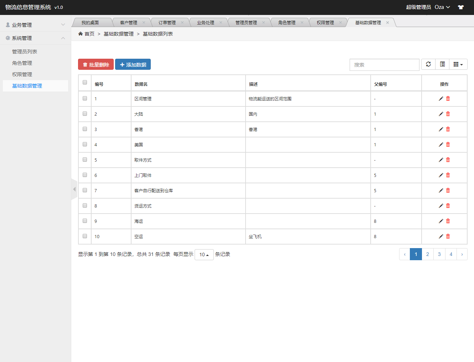Open 权限管理 in the sidebar

point(22,74)
